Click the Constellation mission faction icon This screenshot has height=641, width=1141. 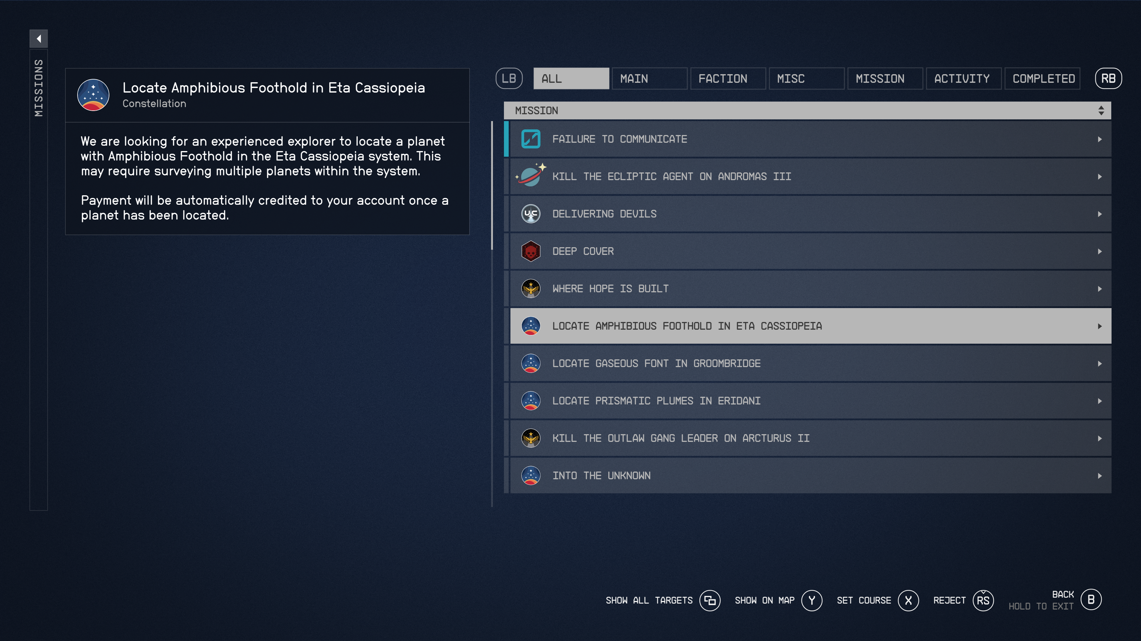(94, 93)
